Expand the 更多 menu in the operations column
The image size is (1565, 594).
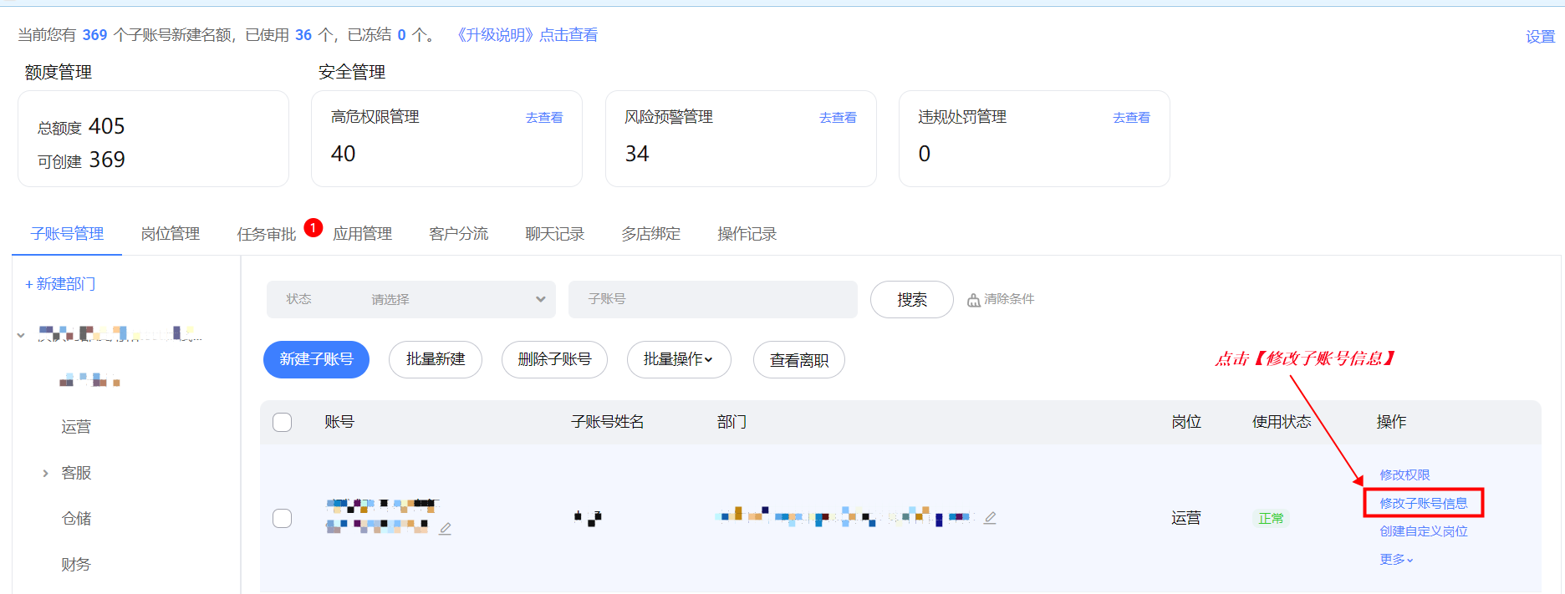pyautogui.click(x=1396, y=560)
